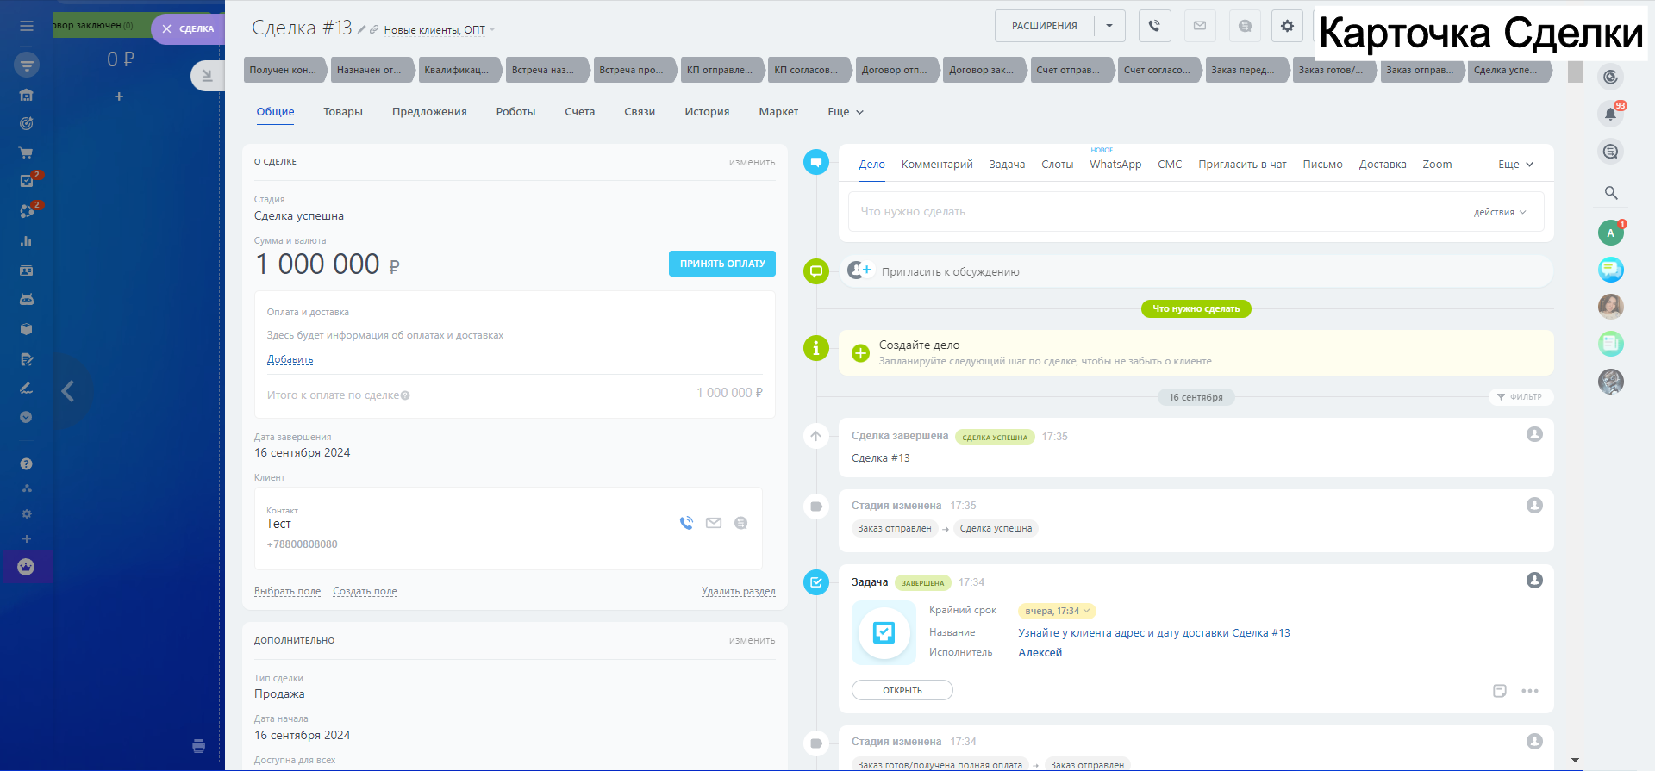Open the settings gear icon in header
The height and width of the screenshot is (771, 1655).
(x=1287, y=26)
